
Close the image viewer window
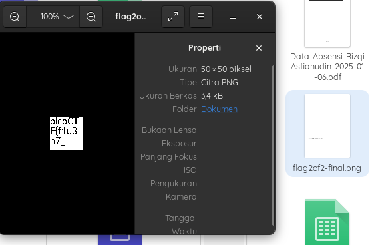(x=260, y=17)
